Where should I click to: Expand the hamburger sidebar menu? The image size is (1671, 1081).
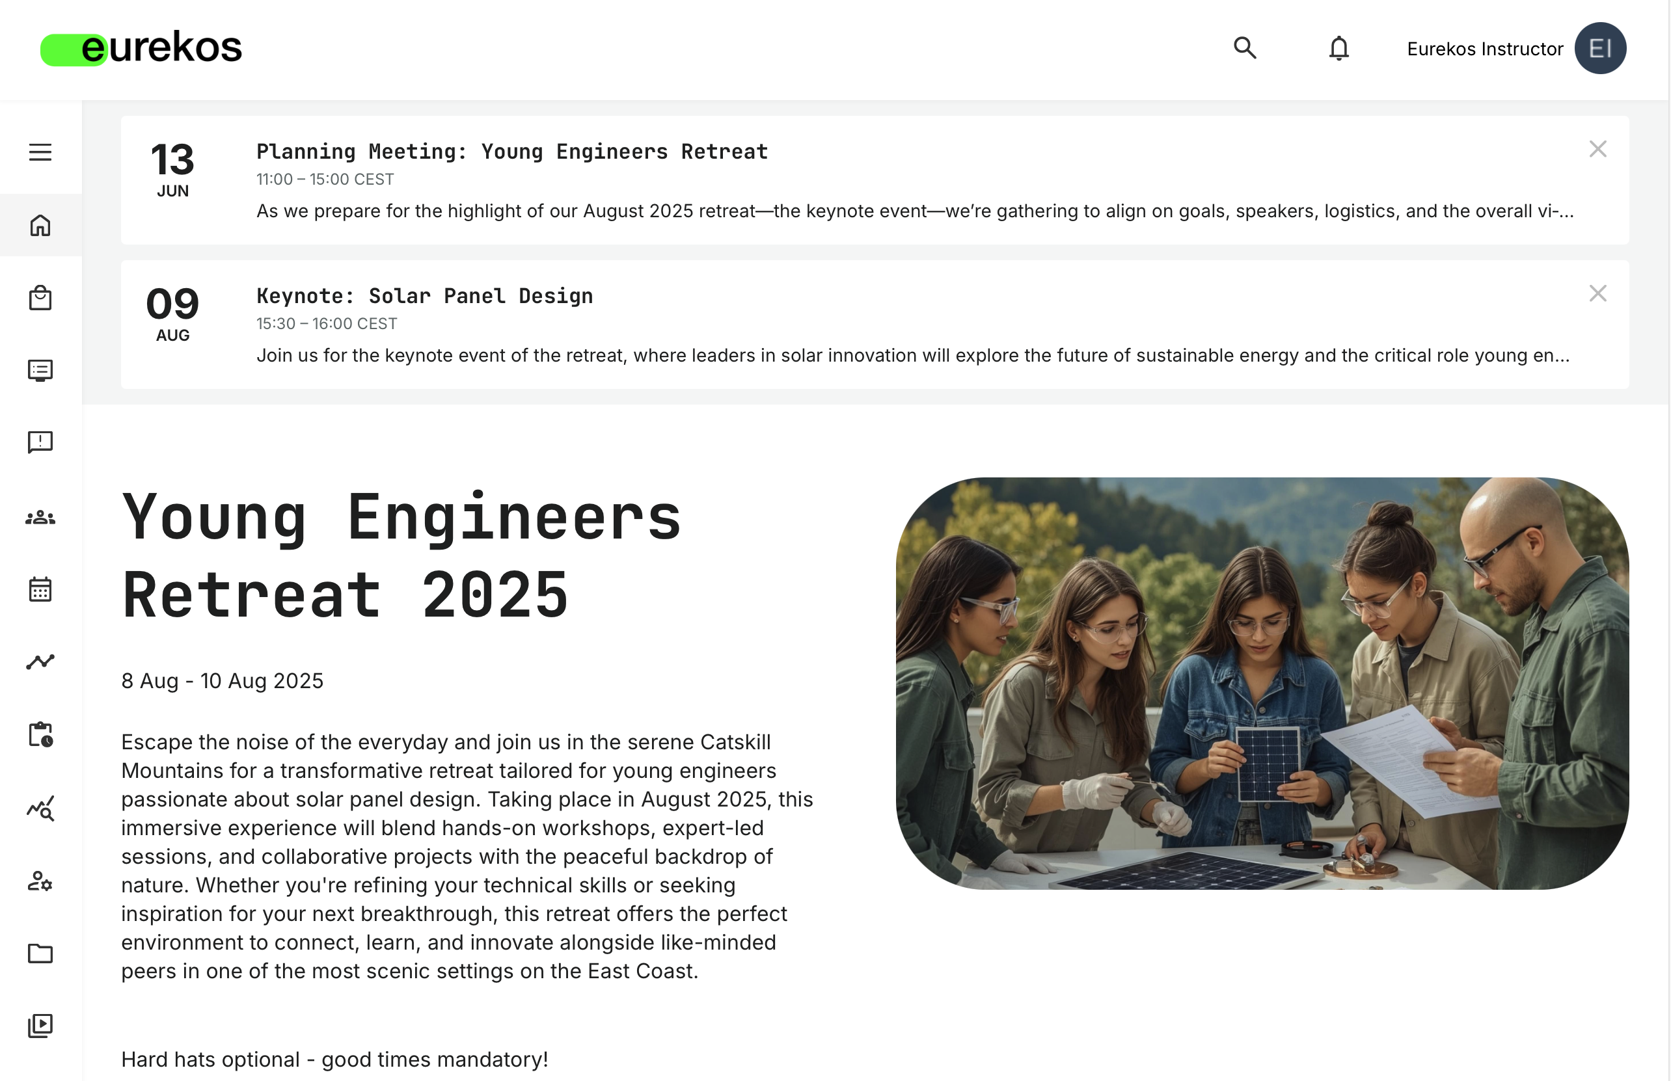40,152
